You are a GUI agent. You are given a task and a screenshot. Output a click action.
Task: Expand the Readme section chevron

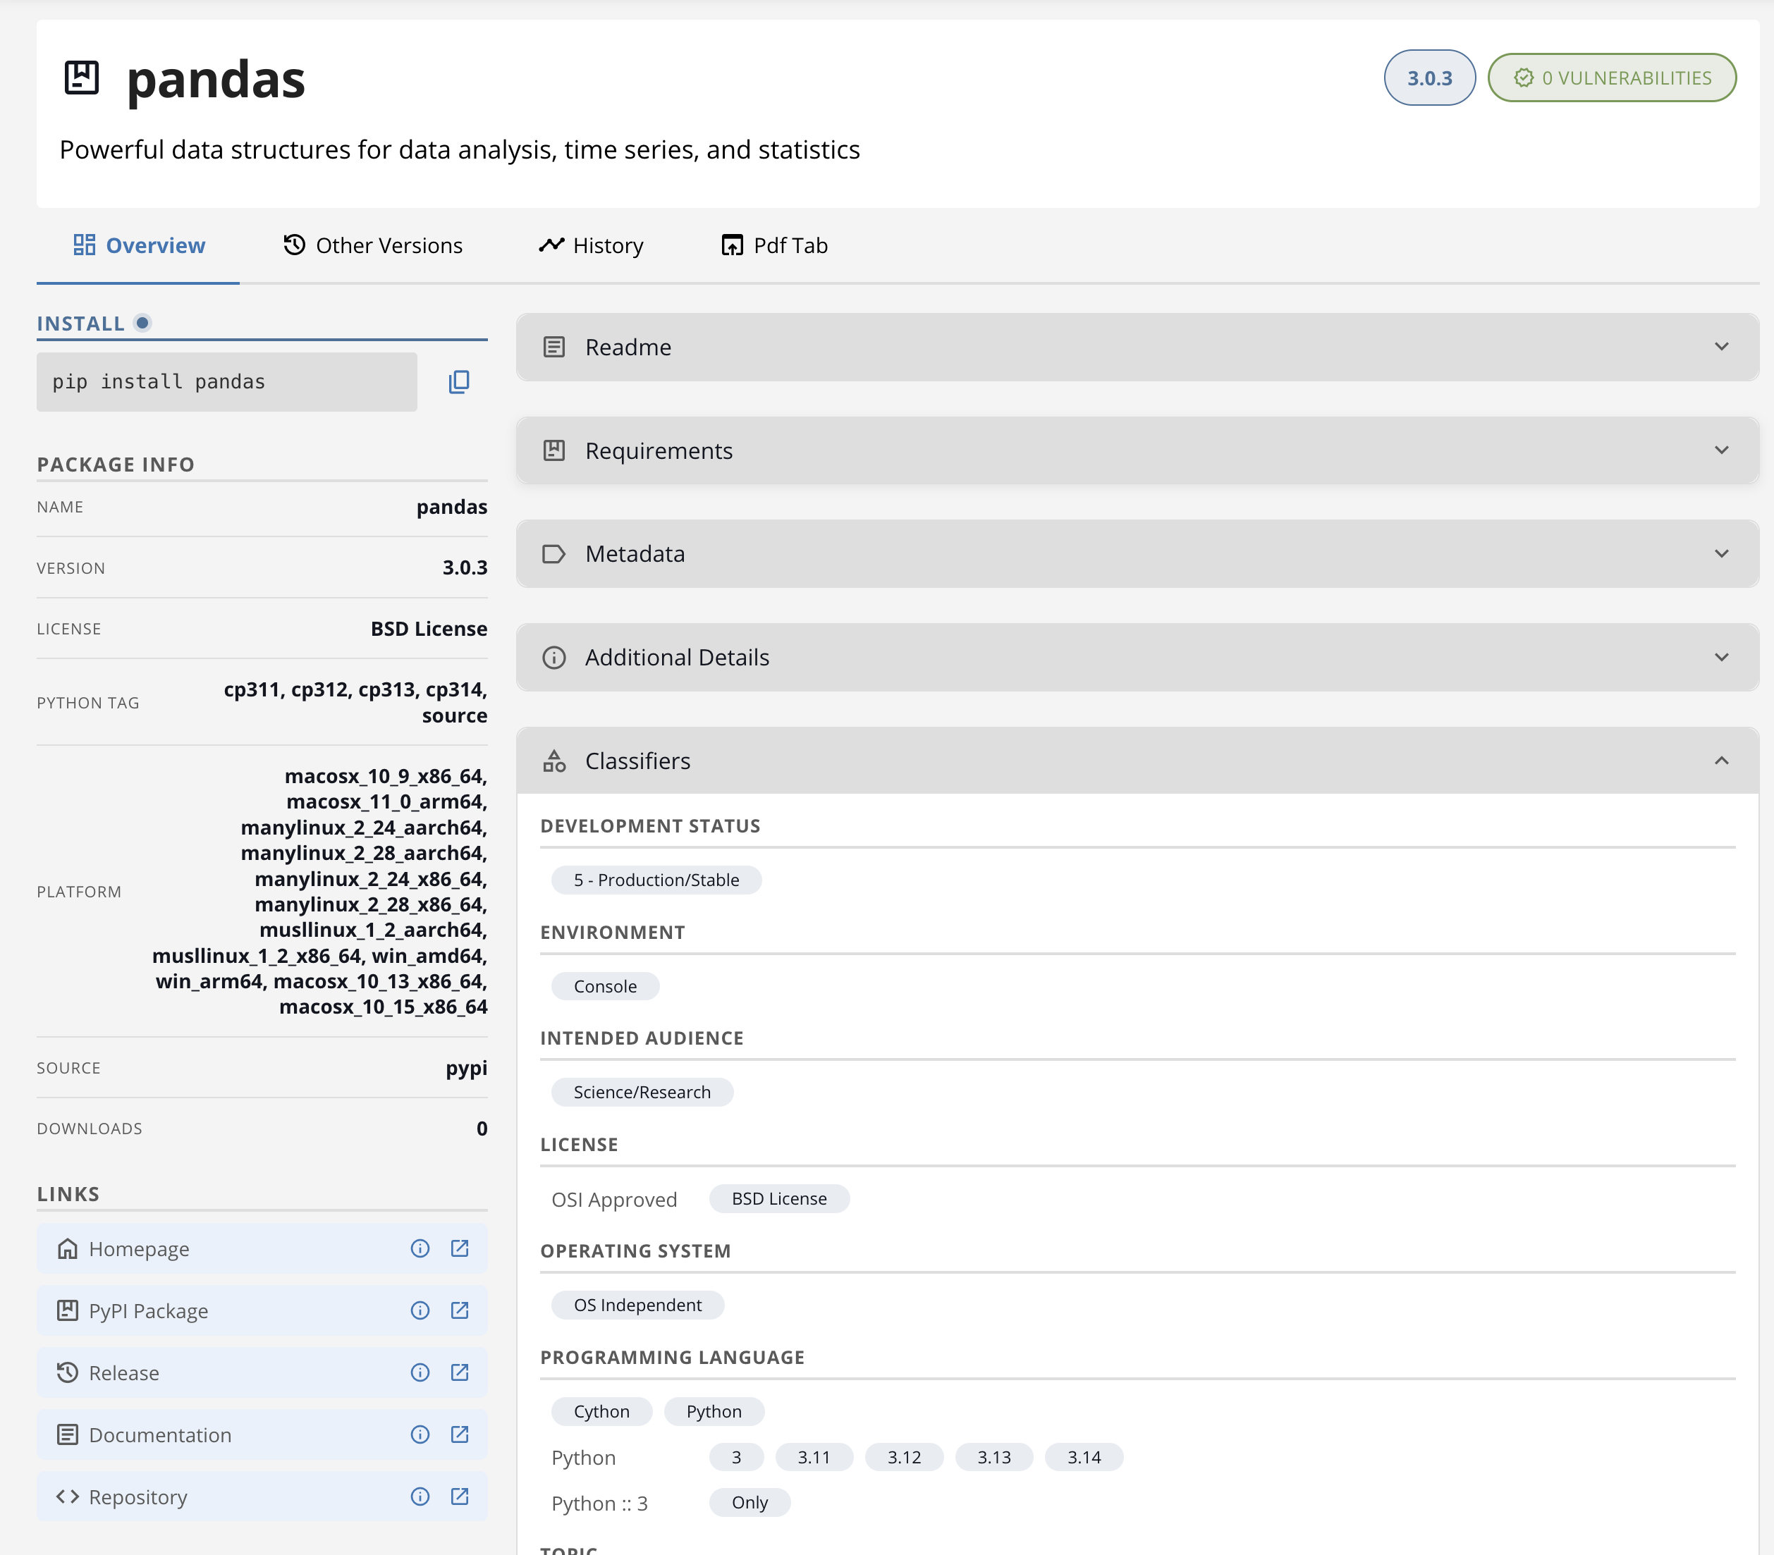pyautogui.click(x=1722, y=347)
